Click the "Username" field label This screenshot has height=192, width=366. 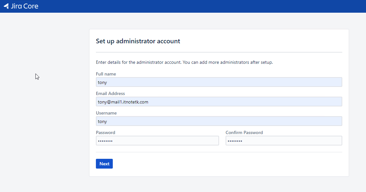click(x=106, y=113)
